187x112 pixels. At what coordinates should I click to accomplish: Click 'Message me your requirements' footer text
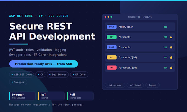click(46, 105)
